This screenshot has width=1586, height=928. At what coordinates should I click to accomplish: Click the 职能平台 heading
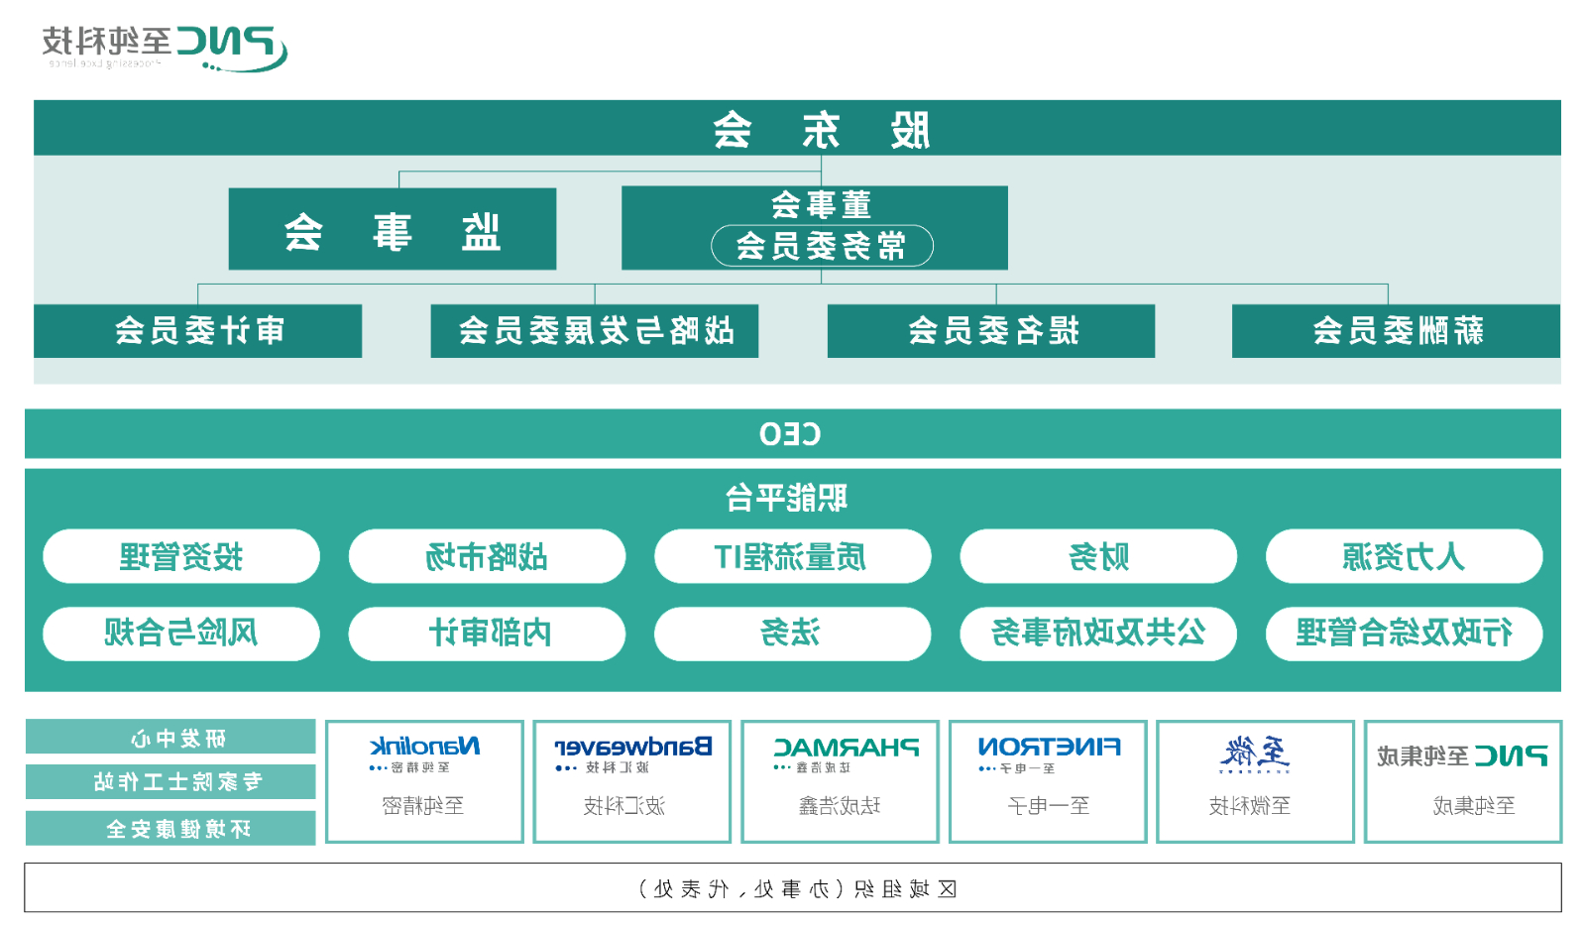(x=786, y=498)
